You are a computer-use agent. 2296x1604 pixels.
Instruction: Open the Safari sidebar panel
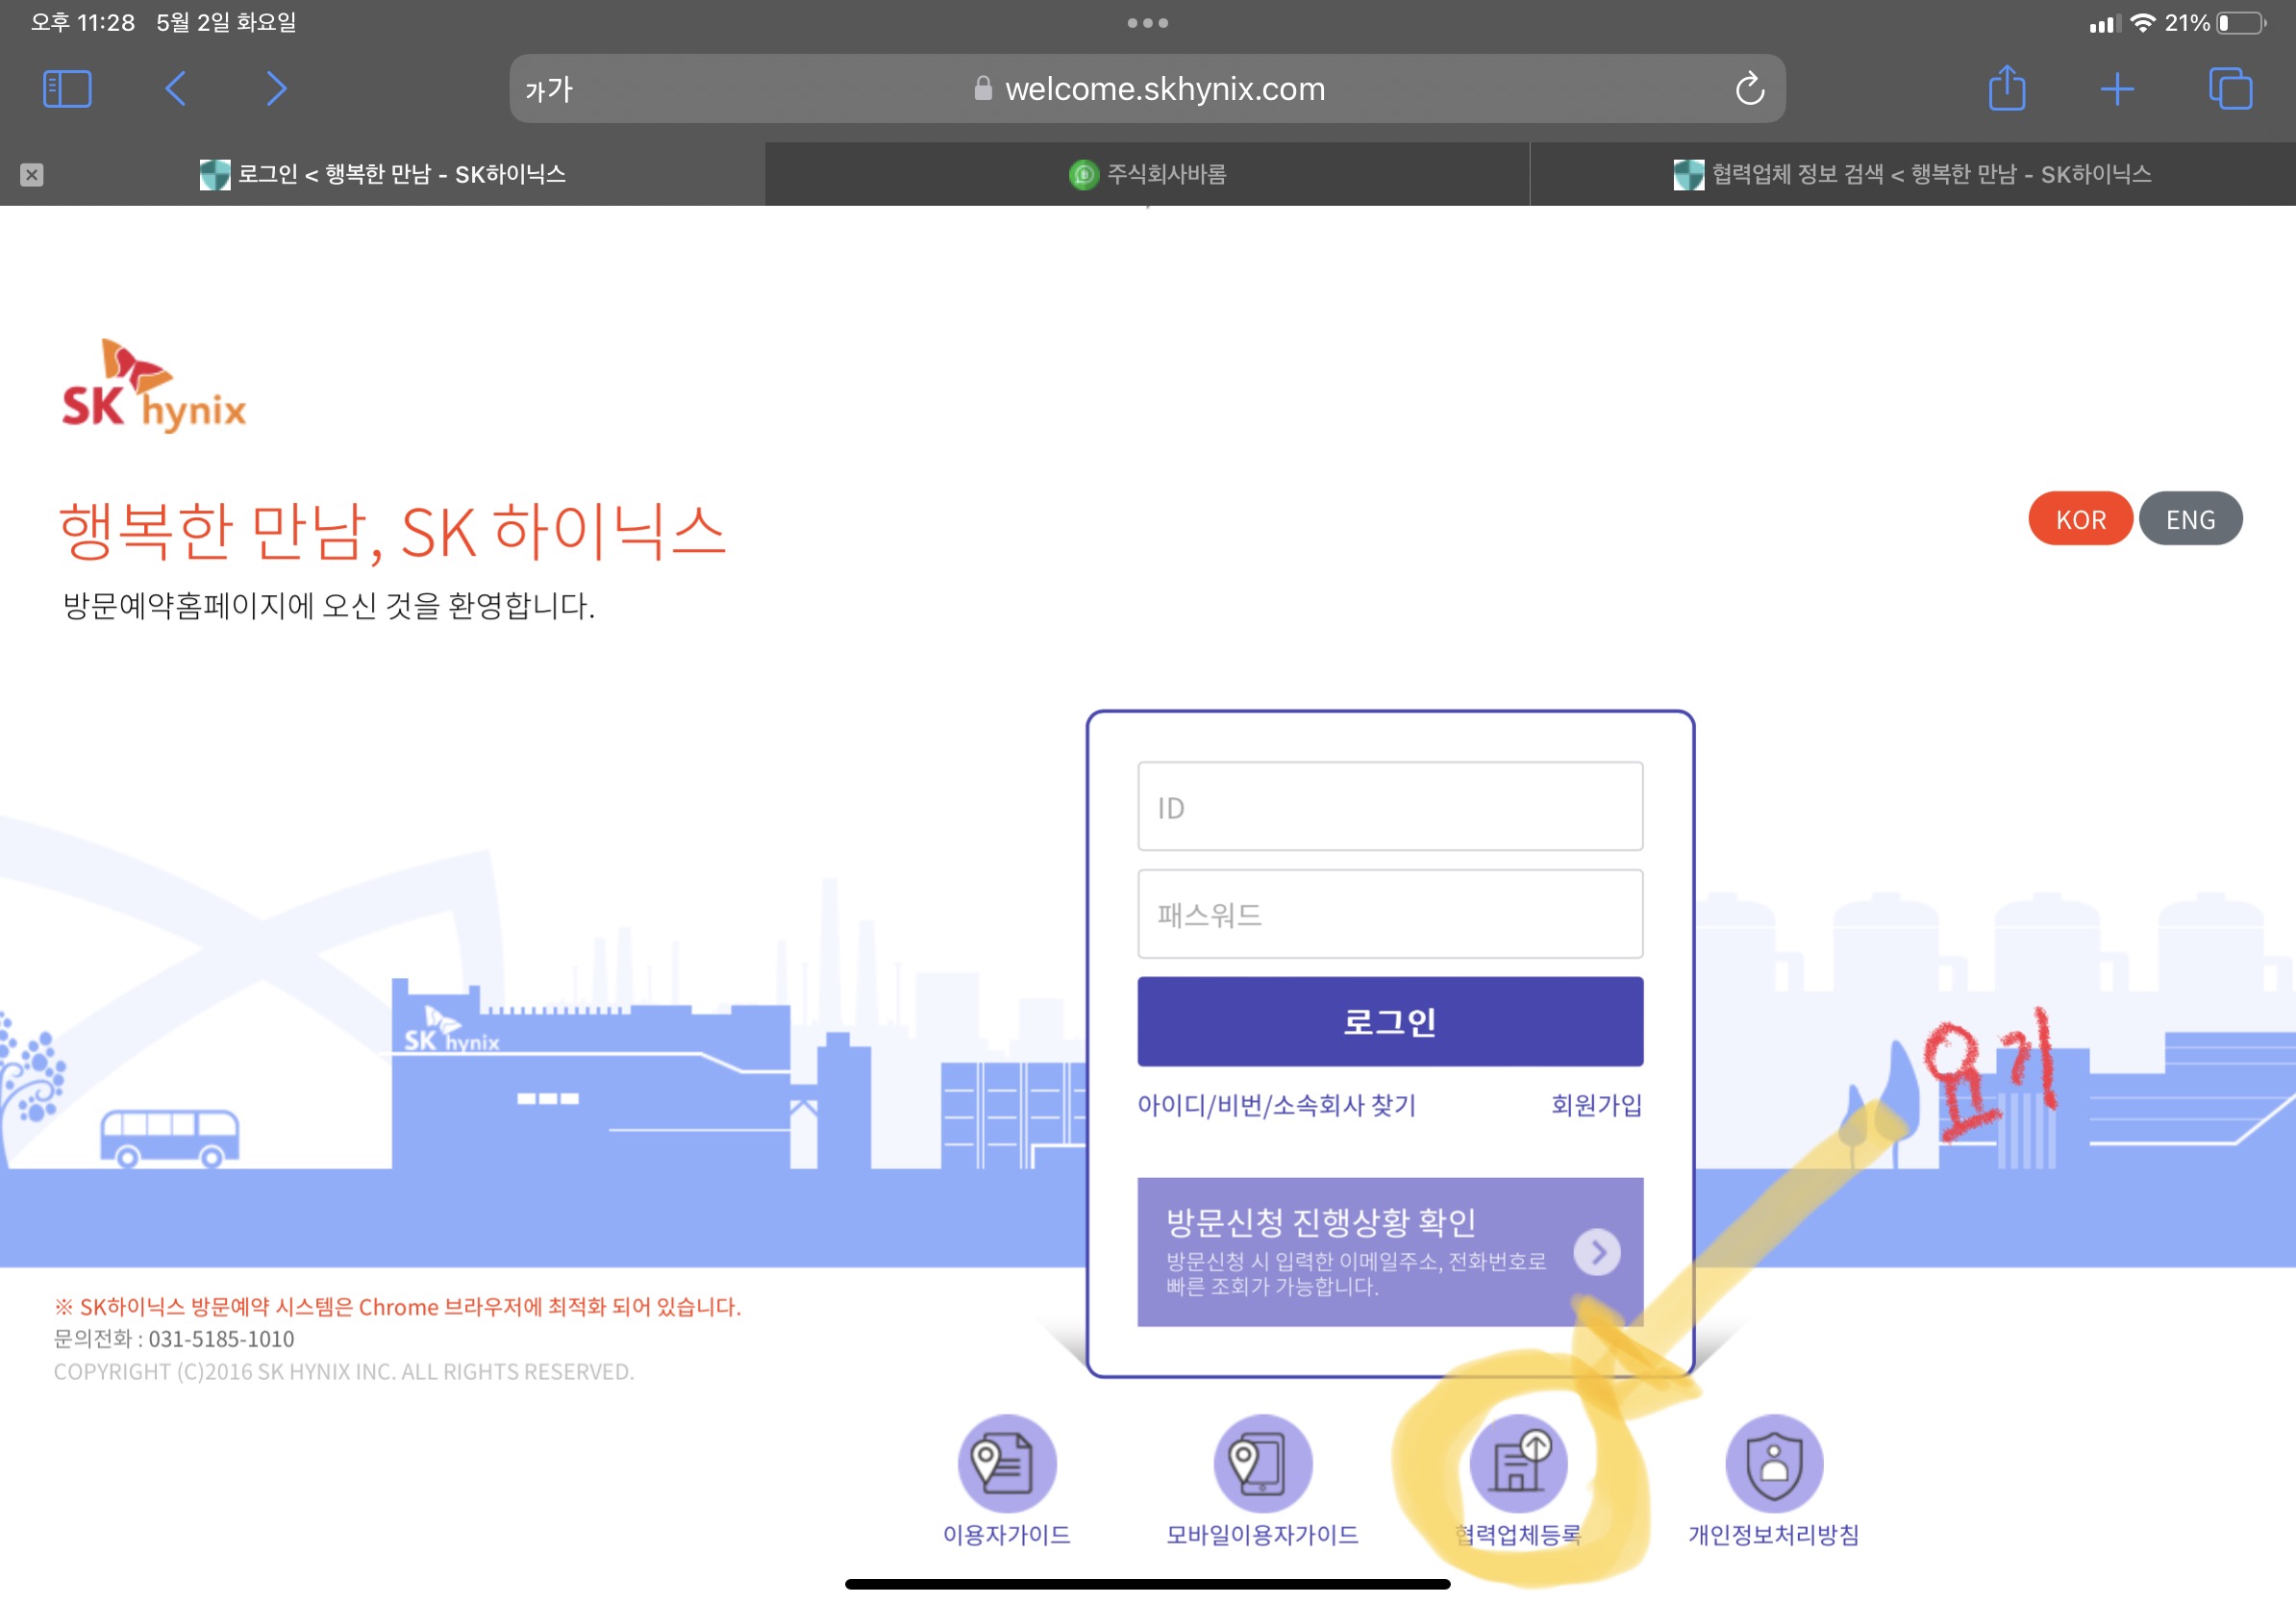pyautogui.click(x=67, y=89)
